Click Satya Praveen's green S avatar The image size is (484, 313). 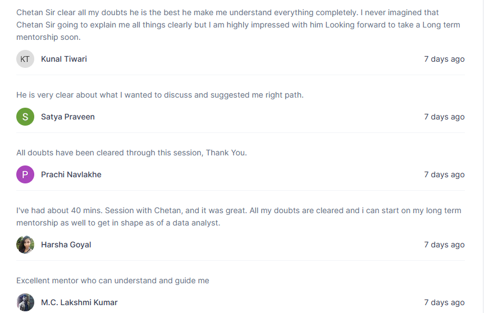click(x=25, y=117)
